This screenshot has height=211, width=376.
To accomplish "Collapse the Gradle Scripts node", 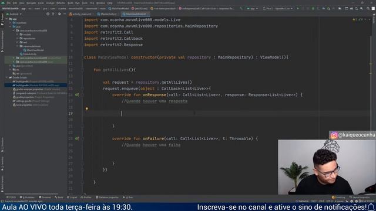I will point(7,77).
